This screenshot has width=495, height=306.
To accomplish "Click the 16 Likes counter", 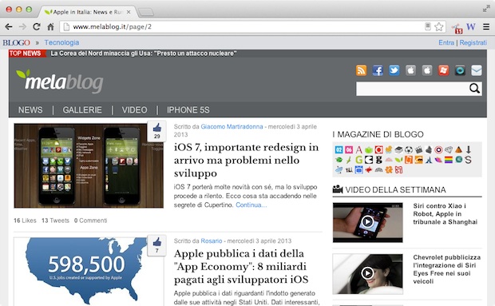I will (x=25, y=221).
